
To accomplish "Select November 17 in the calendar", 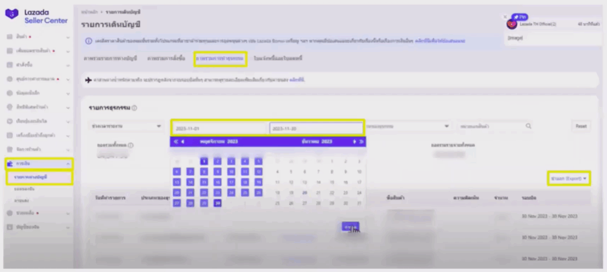I will tap(231, 182).
